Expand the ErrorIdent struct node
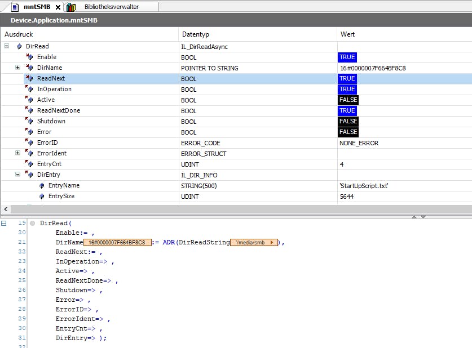Screen dimensions: 472x348 [17, 153]
